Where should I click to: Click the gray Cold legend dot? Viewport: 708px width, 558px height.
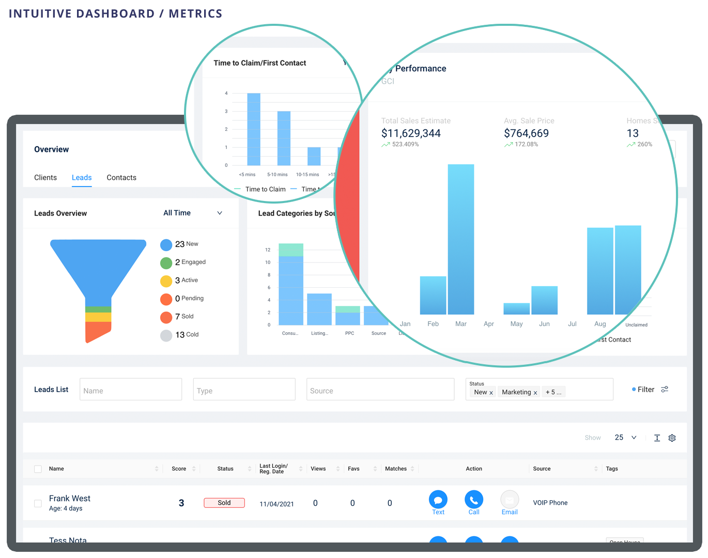pyautogui.click(x=166, y=335)
